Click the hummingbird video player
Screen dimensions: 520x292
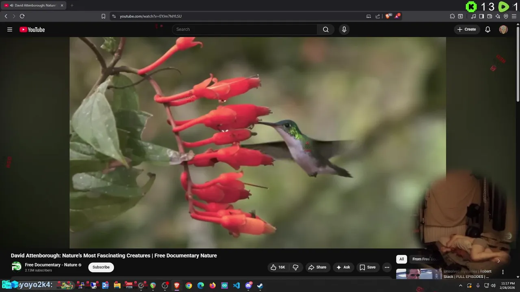[x=258, y=142]
